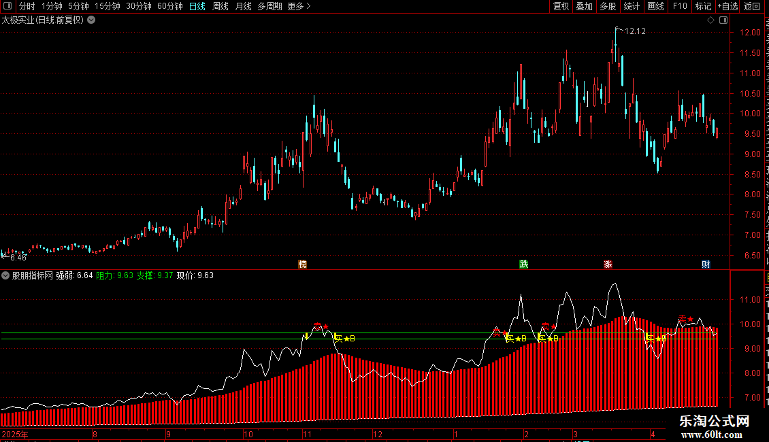Click the 返回 button
This screenshot has width=769, height=442.
click(752, 6)
